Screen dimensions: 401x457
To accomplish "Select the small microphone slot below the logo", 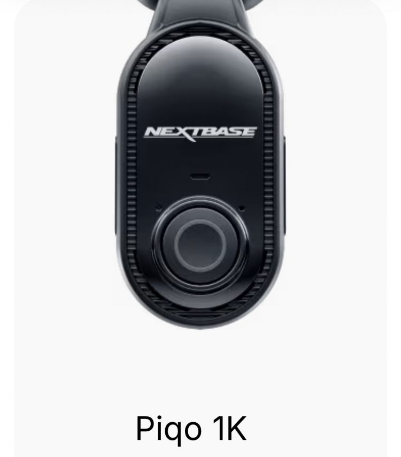I will tap(200, 177).
